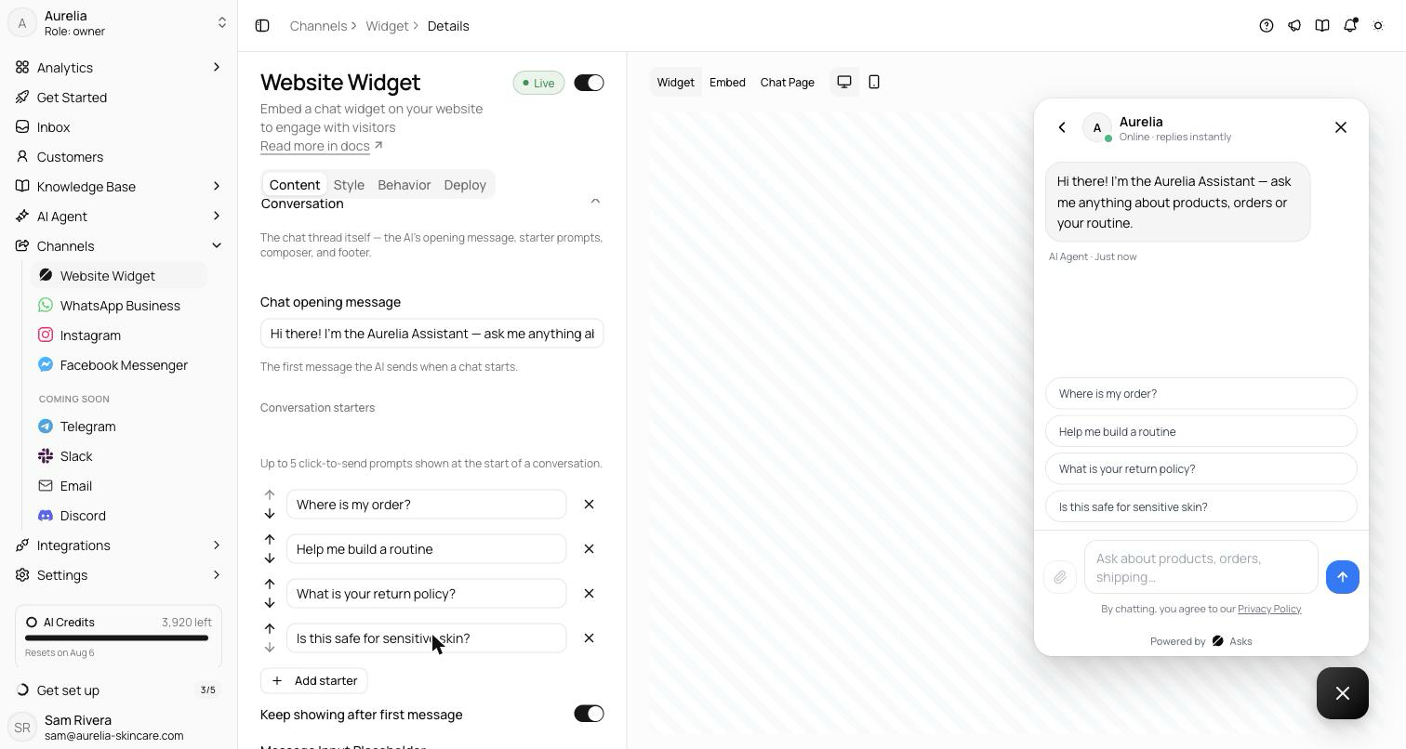1406x749 pixels.
Task: Switch to the Deploy tab
Action: [465, 185]
